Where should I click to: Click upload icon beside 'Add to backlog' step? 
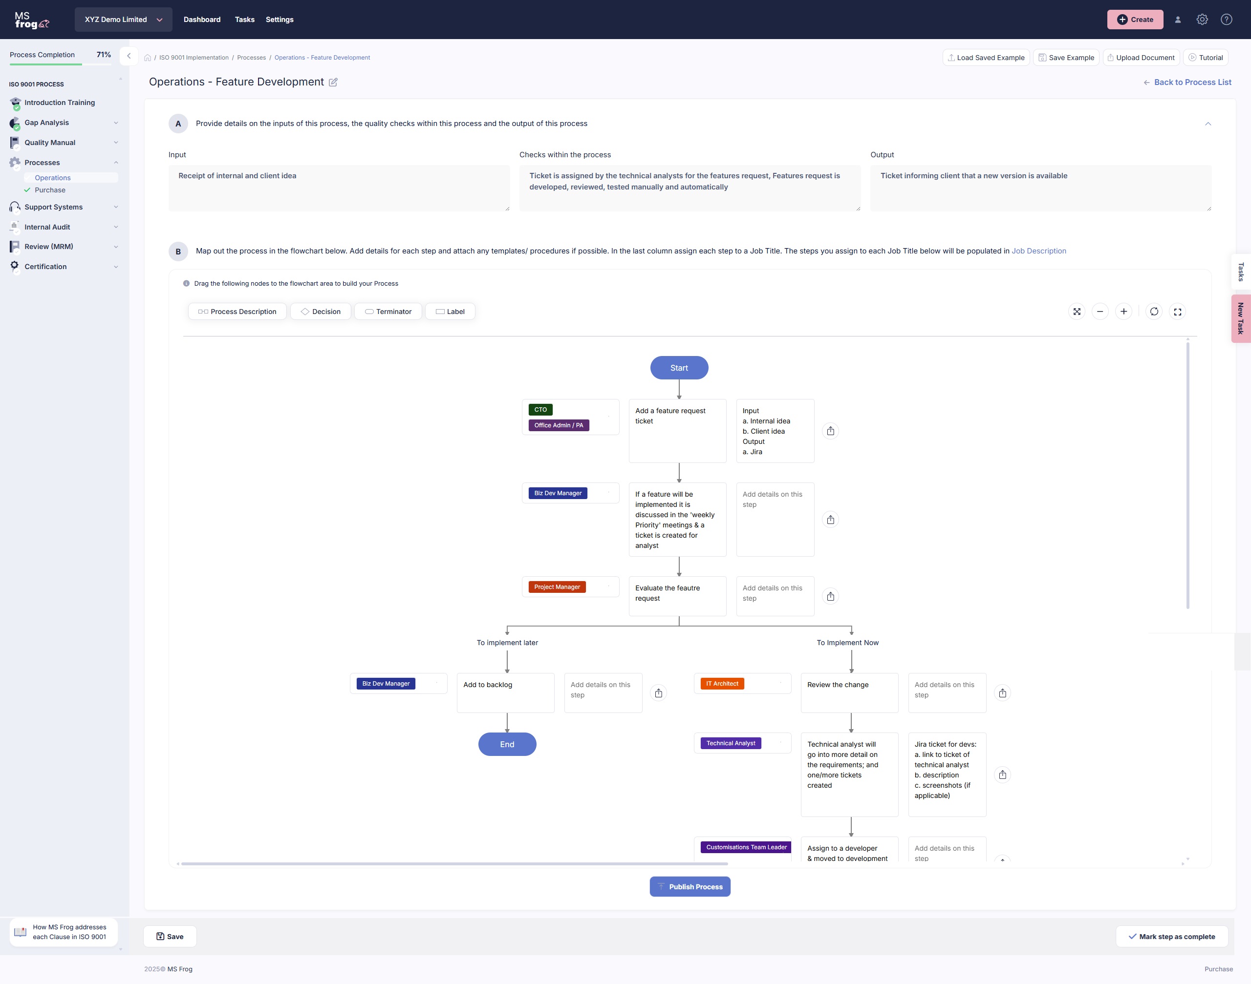[658, 693]
